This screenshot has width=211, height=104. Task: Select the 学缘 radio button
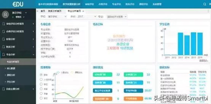coord(41,94)
